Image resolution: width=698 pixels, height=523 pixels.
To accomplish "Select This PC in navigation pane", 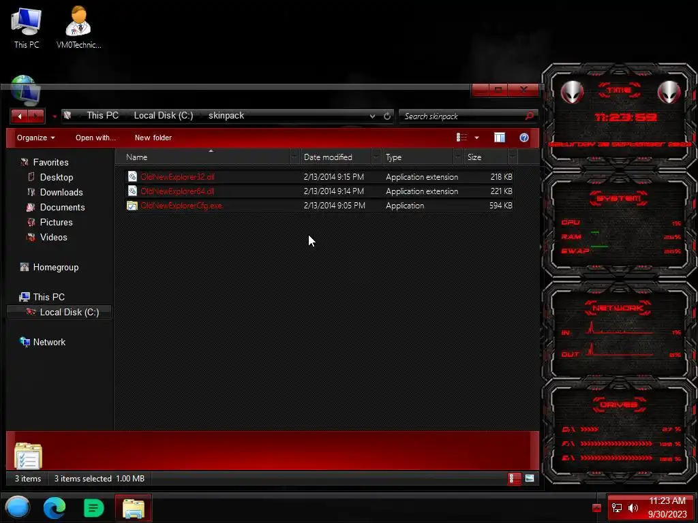I will [42, 297].
